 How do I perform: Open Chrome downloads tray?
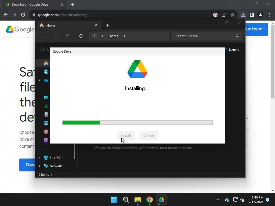click(243, 15)
